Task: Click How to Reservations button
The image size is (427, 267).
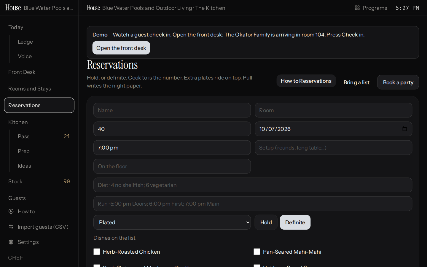Action: click(306, 81)
